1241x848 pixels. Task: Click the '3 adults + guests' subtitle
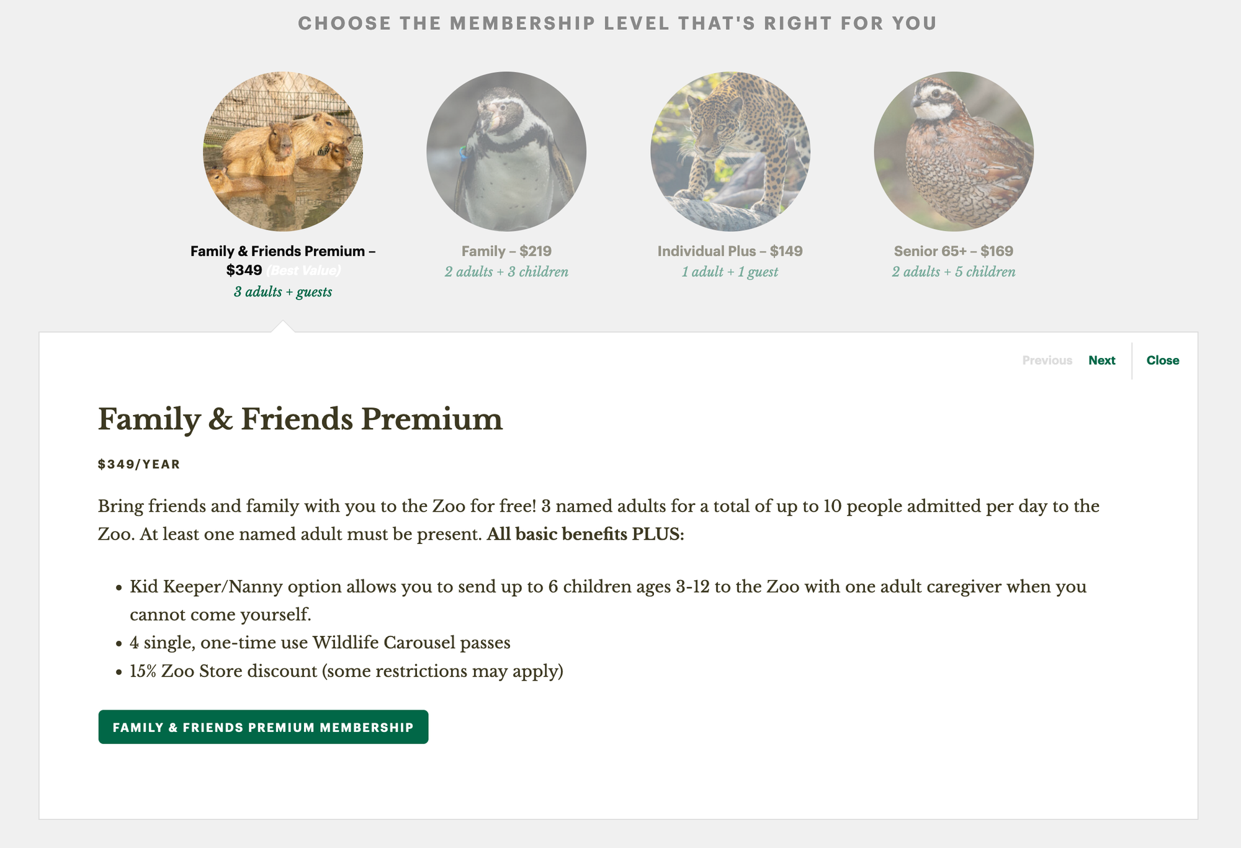(283, 292)
